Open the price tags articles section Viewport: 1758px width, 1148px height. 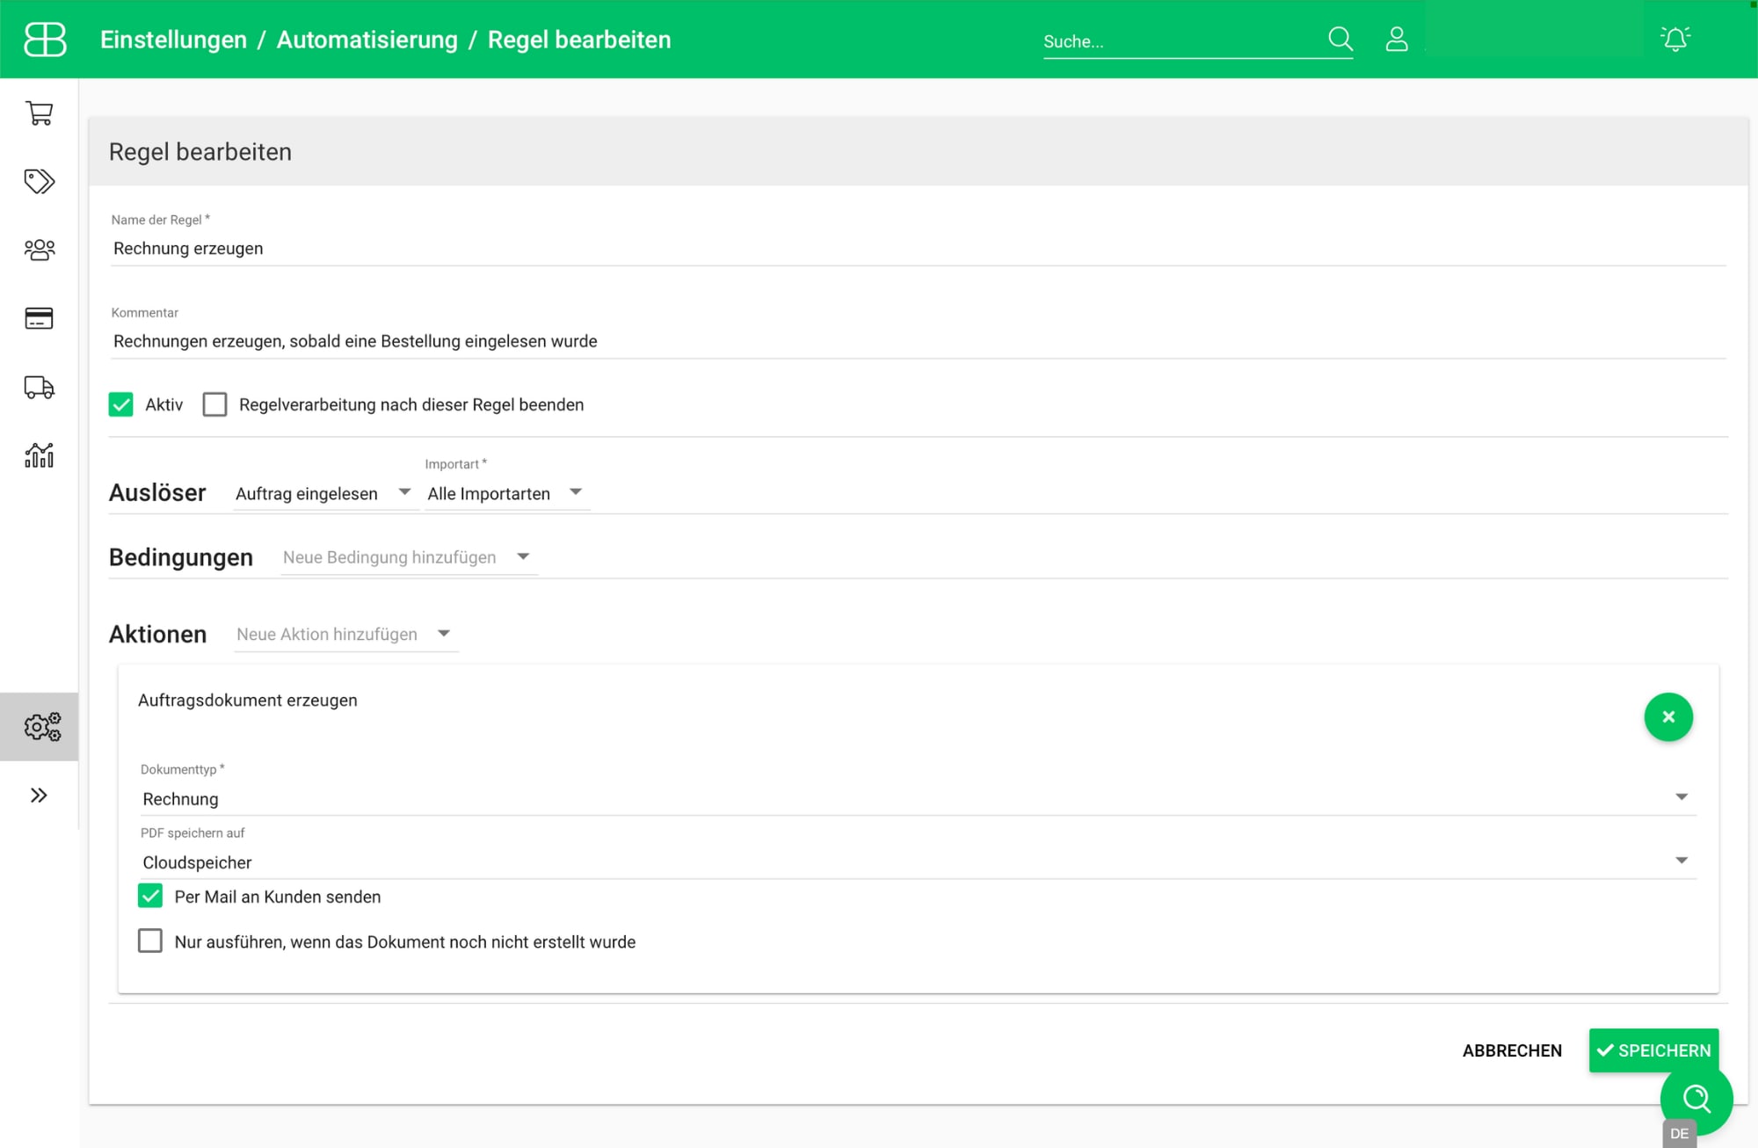tap(39, 181)
